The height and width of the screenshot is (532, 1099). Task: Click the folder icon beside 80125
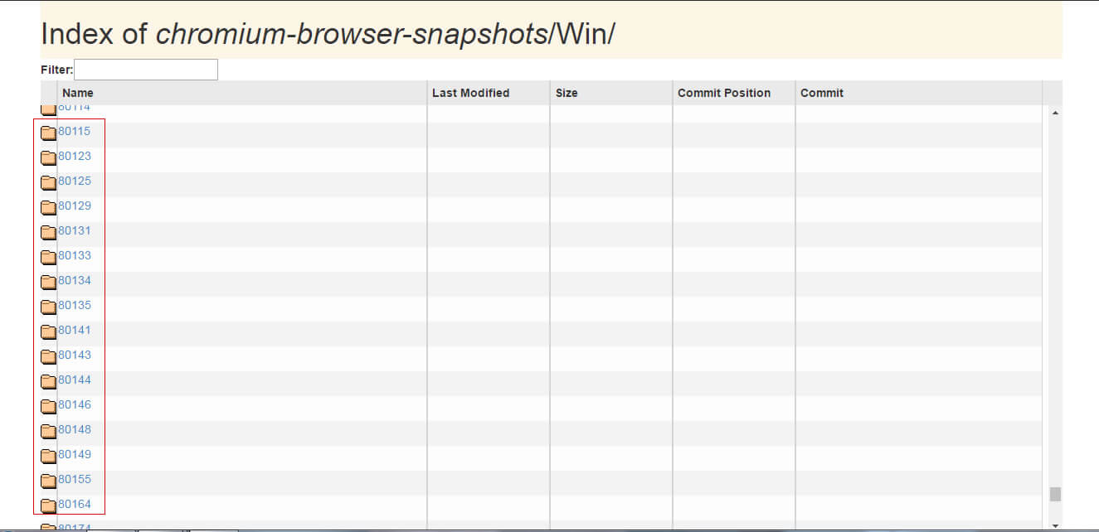point(49,182)
